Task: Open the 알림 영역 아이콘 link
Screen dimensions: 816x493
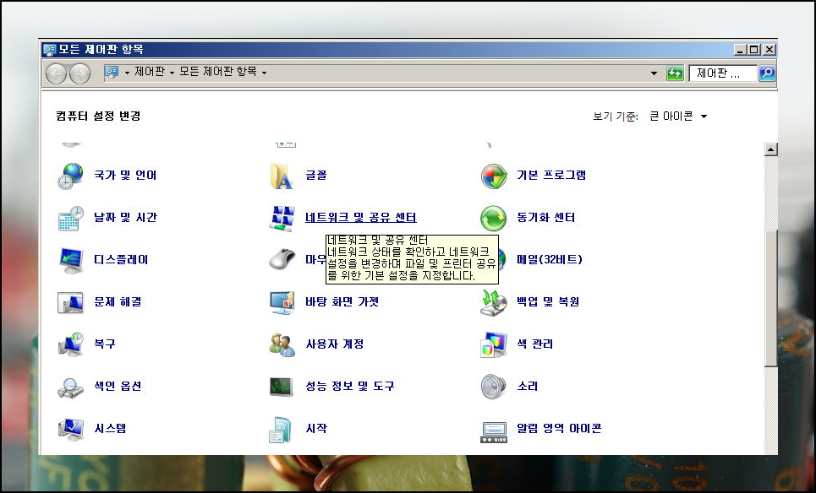Action: coord(559,429)
